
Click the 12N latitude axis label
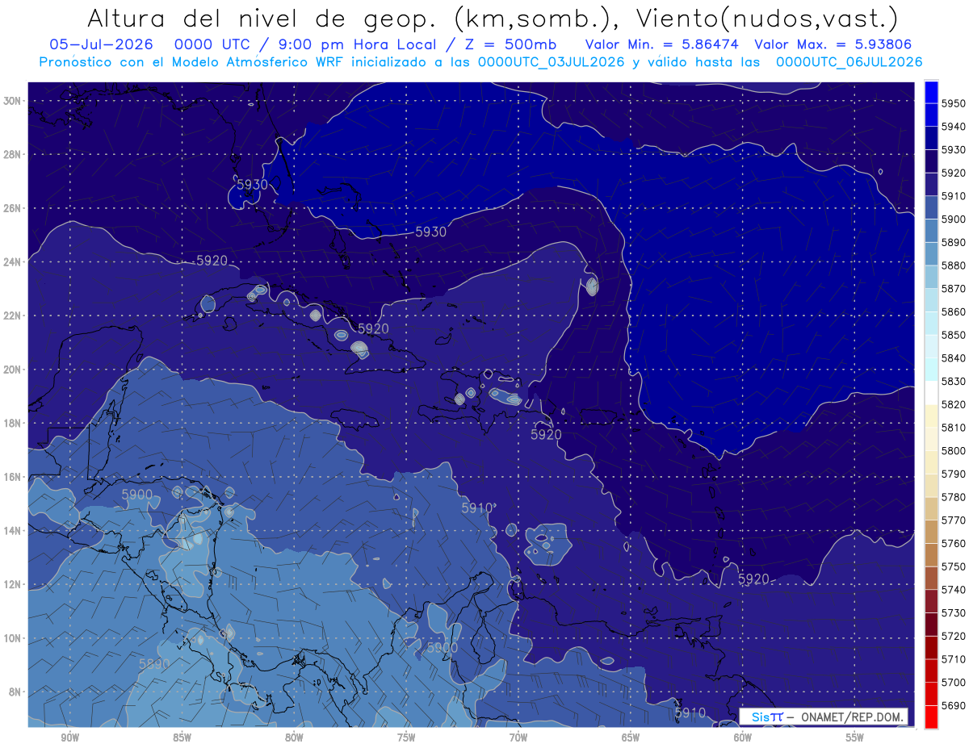(13, 584)
